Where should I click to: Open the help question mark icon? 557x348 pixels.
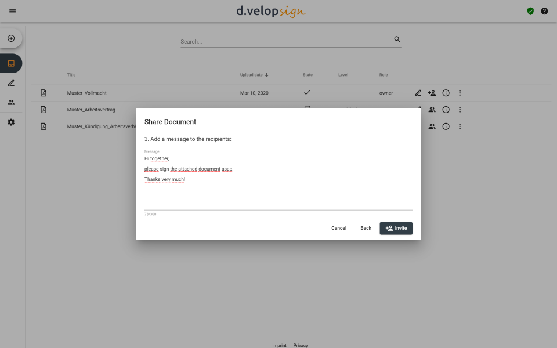tap(544, 11)
